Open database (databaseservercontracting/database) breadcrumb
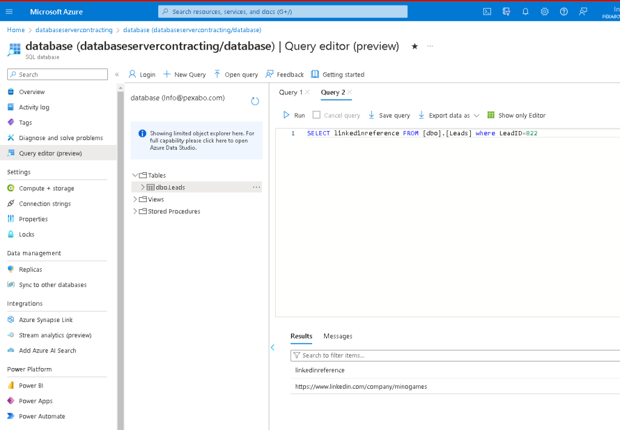 (x=192, y=30)
